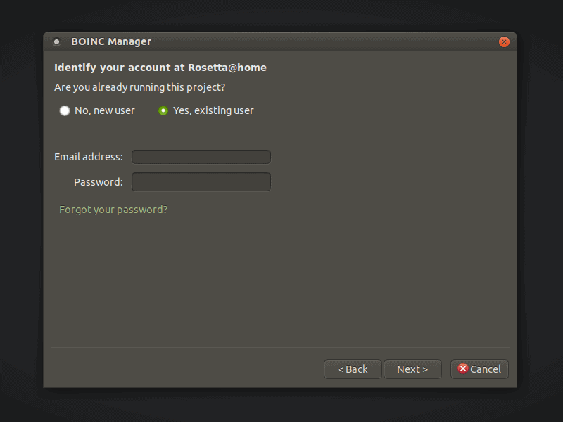Screen dimensions: 563x422
Task: Go to previous step with Back button
Action: tap(353, 369)
